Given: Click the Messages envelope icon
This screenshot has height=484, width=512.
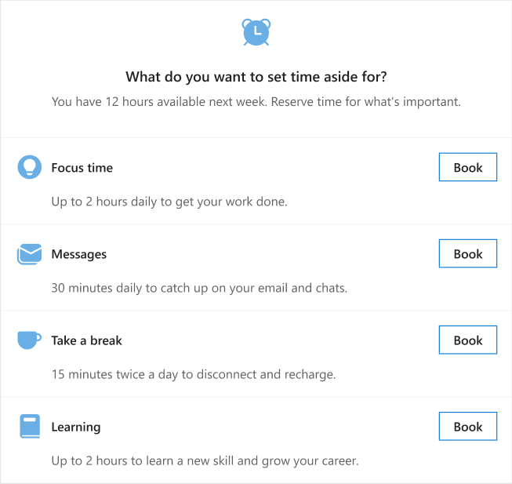Looking at the screenshot, I should click(29, 254).
